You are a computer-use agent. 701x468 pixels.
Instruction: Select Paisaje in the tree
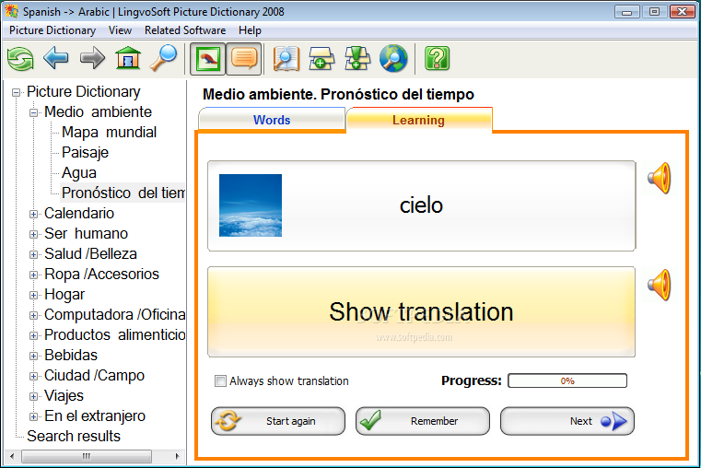click(85, 152)
